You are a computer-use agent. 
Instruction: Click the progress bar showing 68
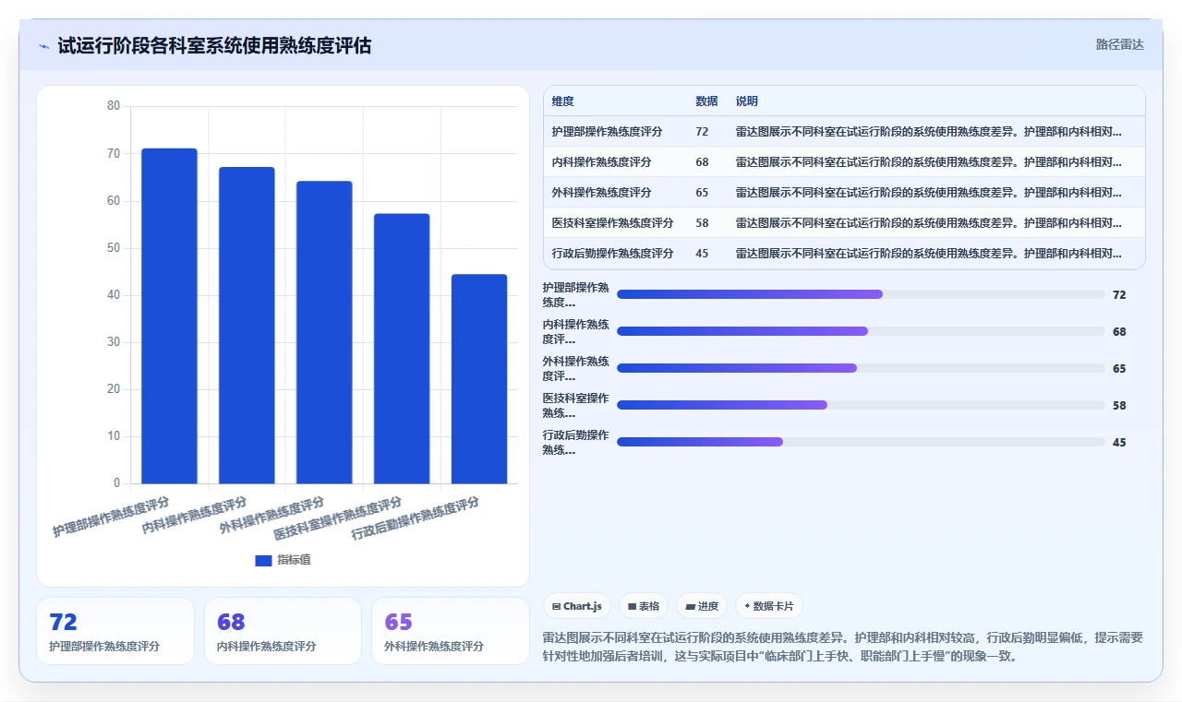[x=861, y=331]
